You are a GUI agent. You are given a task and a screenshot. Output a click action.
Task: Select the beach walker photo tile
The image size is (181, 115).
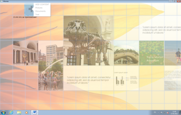click(173, 53)
